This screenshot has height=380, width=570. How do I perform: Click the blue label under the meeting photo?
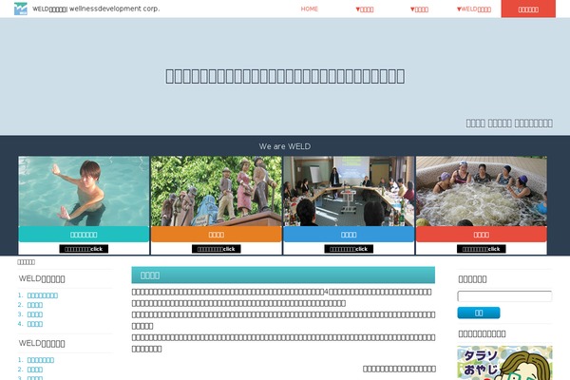pyautogui.click(x=349, y=235)
